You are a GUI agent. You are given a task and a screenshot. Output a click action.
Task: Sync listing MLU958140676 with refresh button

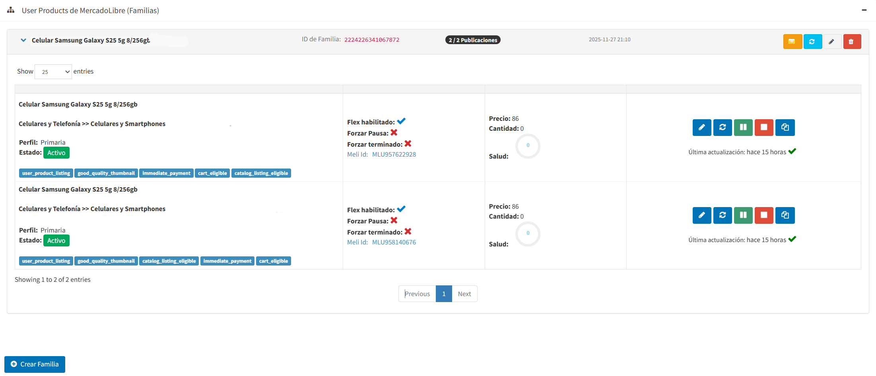[x=722, y=215]
